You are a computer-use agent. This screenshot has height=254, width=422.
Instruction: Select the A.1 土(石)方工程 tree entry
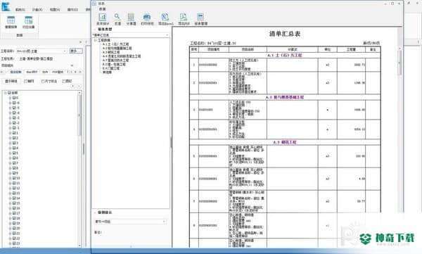coord(115,44)
